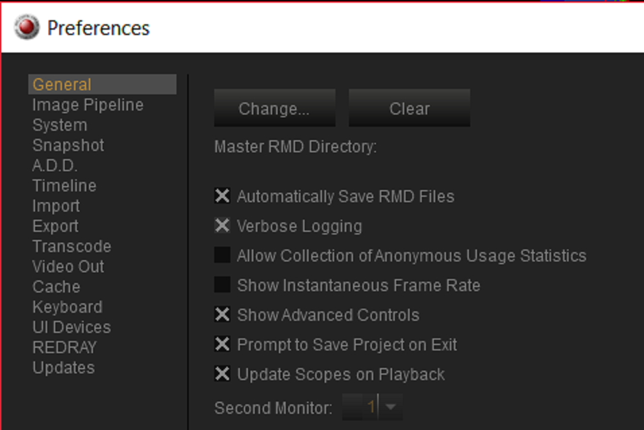
Task: Click the Change... button
Action: point(274,108)
